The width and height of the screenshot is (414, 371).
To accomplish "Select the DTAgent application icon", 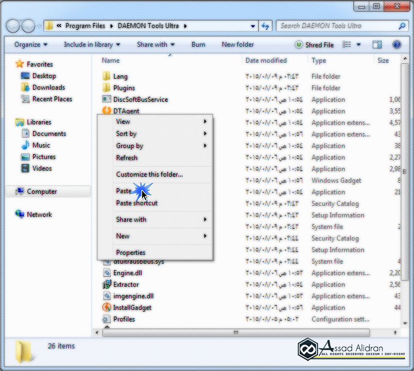I will click(106, 110).
